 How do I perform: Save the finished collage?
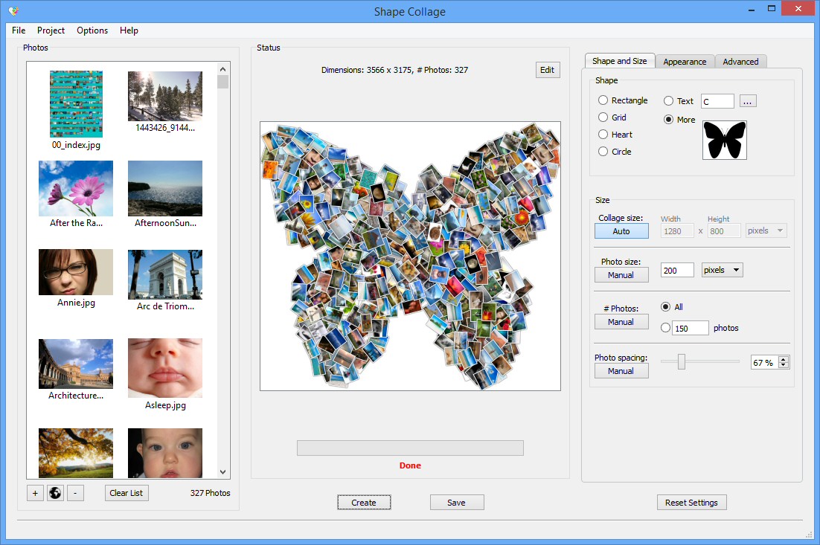[x=457, y=502]
